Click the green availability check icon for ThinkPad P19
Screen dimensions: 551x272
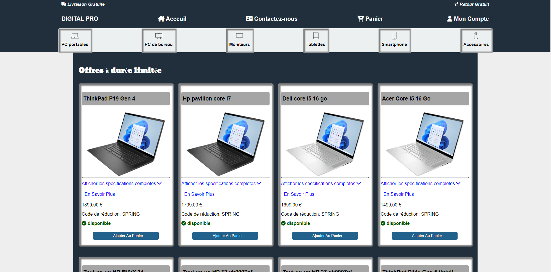(x=84, y=223)
